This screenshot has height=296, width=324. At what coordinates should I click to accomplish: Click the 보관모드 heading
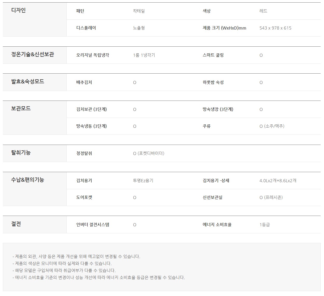(x=21, y=108)
